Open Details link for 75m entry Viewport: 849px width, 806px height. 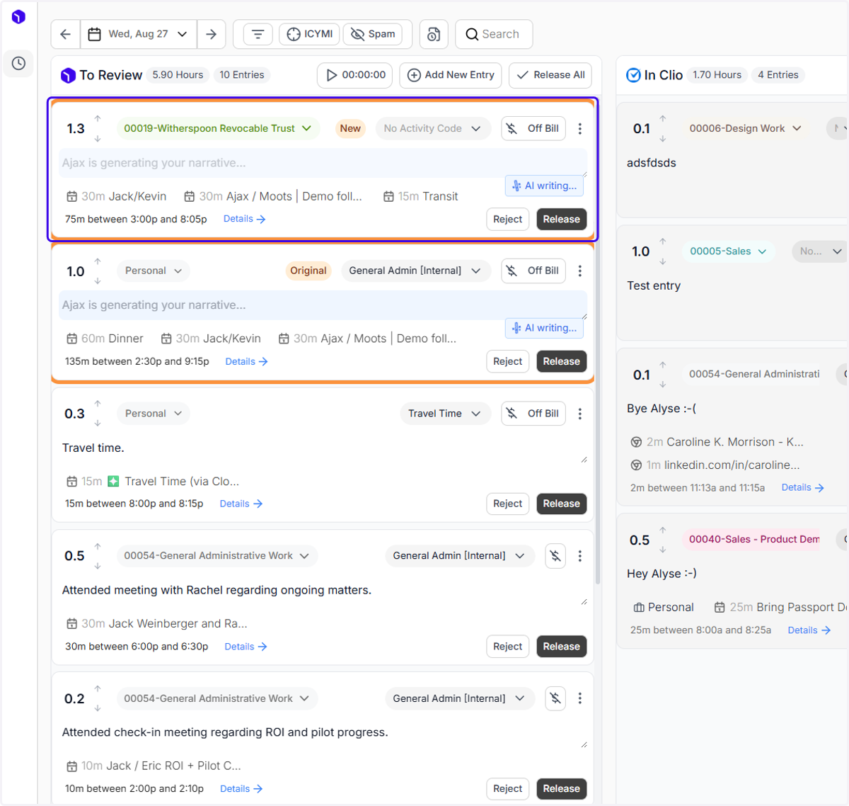click(x=245, y=219)
